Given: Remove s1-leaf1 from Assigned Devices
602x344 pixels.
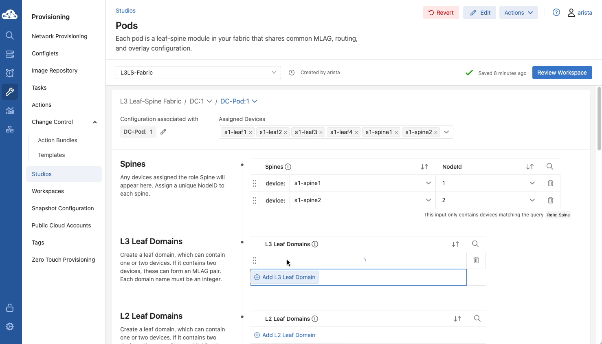Looking at the screenshot, I should point(250,132).
